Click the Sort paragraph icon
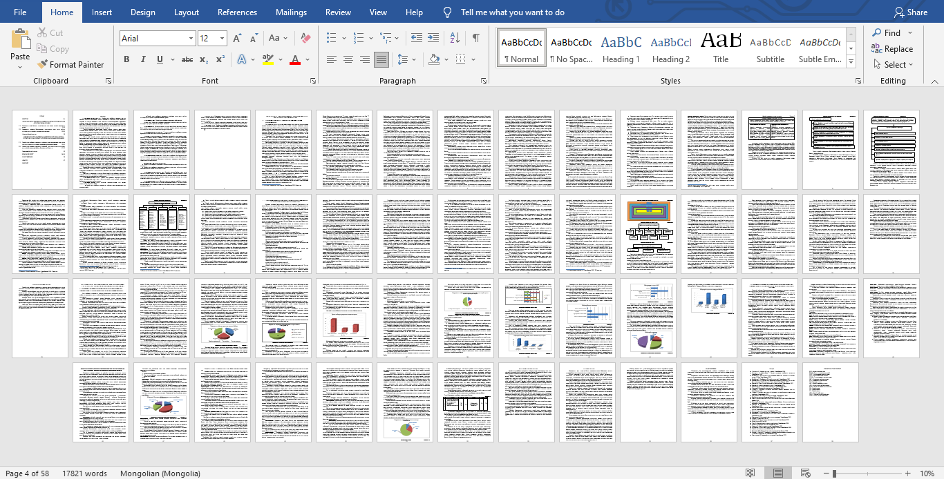The width and height of the screenshot is (944, 479). click(455, 39)
